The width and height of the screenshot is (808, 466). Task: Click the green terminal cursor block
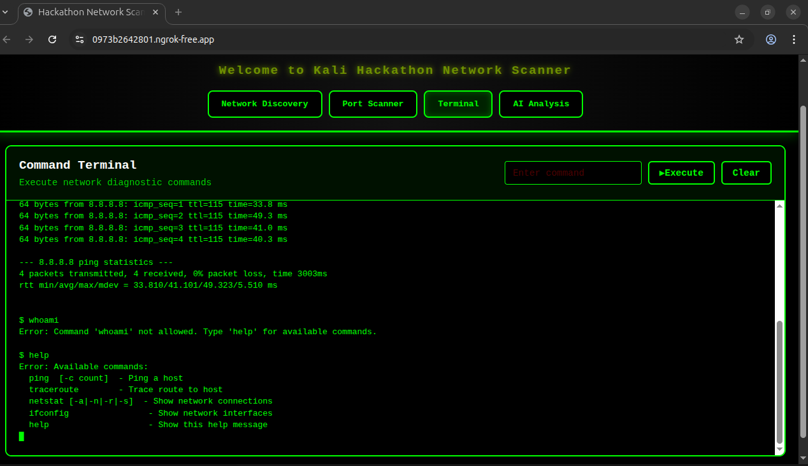tap(22, 436)
